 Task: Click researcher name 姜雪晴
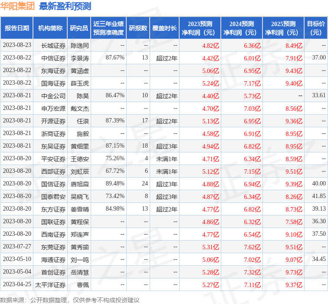[x=80, y=209]
